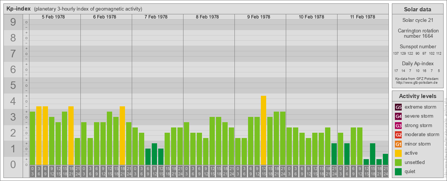Screen dimensions: 447x181
Task: Select the dark green quiet swatch
Action: point(398,171)
